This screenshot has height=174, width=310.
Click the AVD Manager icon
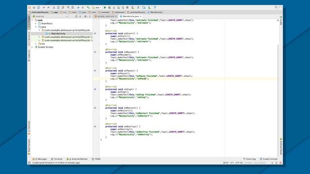coord(133,8)
